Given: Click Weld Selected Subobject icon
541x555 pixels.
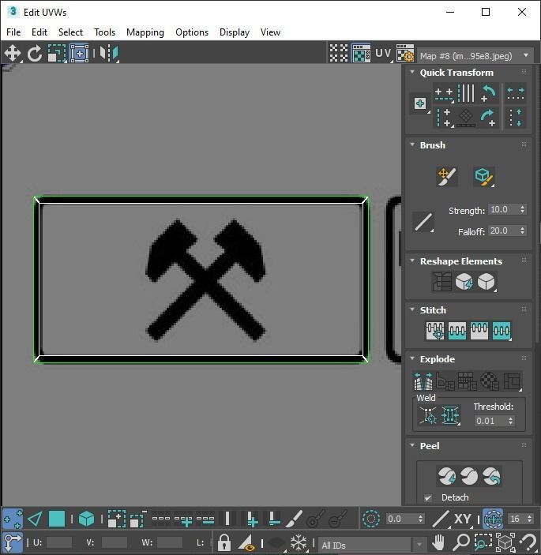Looking at the screenshot, I should 450,414.
